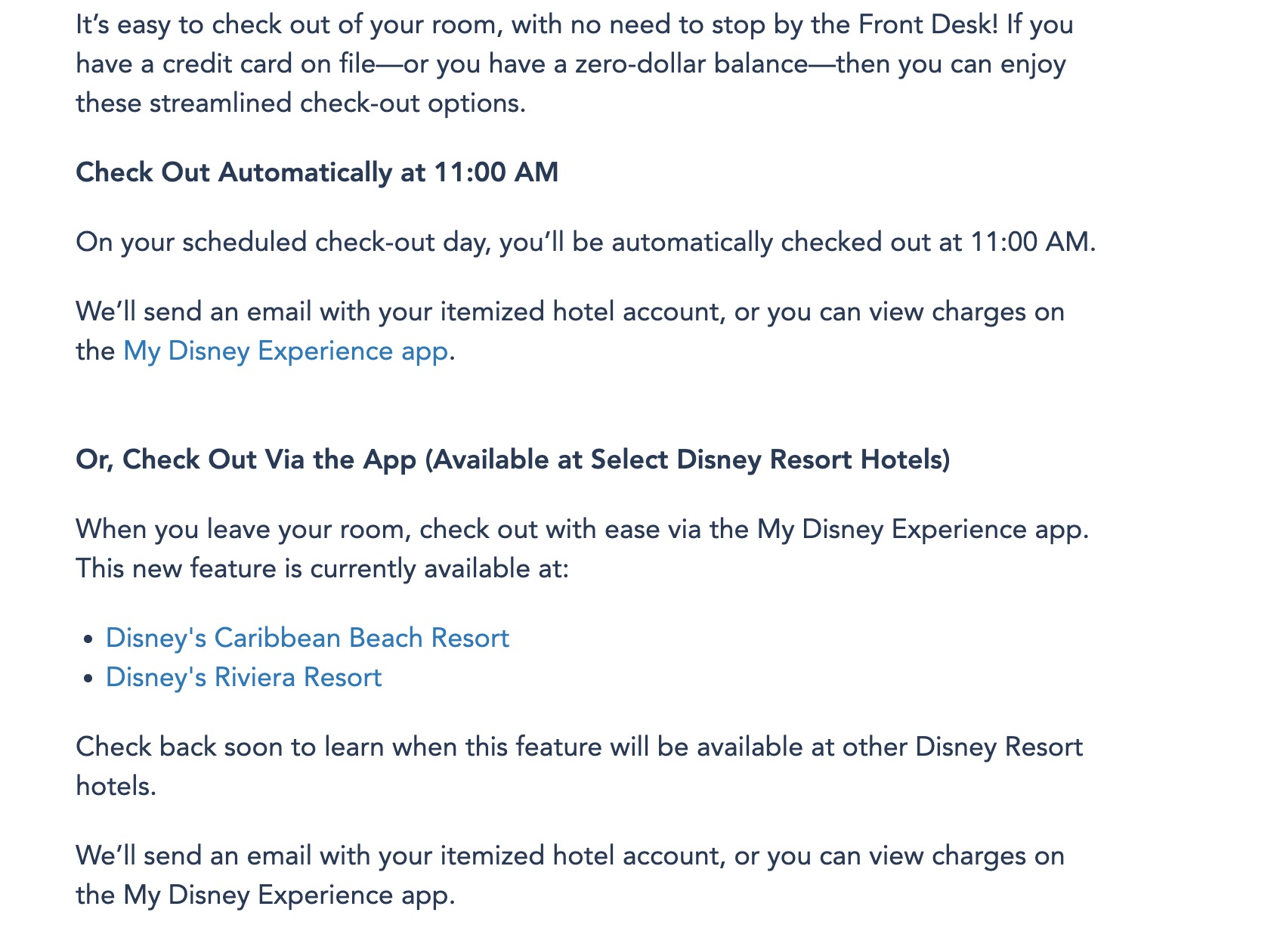
Task: Open the My Disney Experience app link
Action: click(x=286, y=351)
